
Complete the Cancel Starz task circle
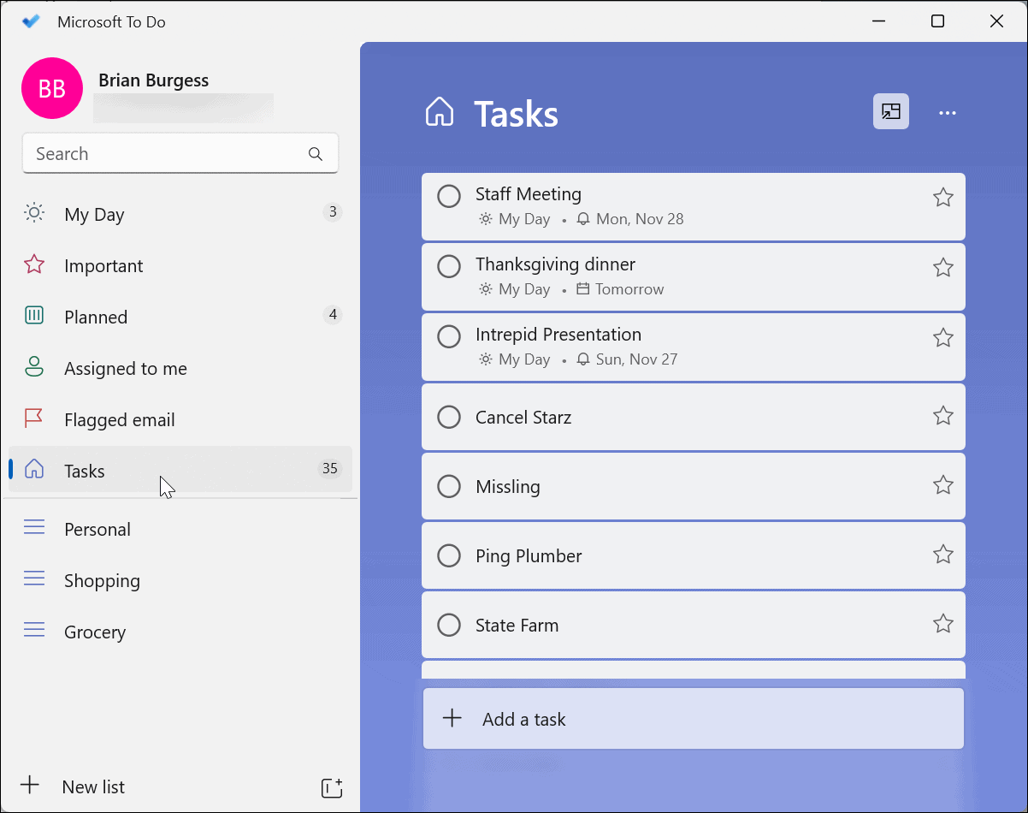(x=449, y=418)
